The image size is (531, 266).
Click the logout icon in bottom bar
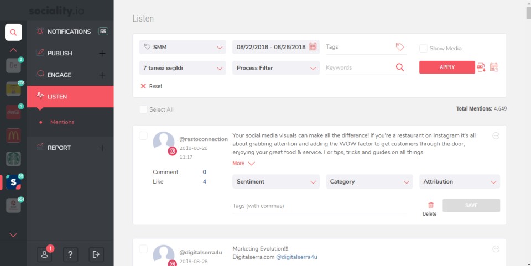coord(96,254)
